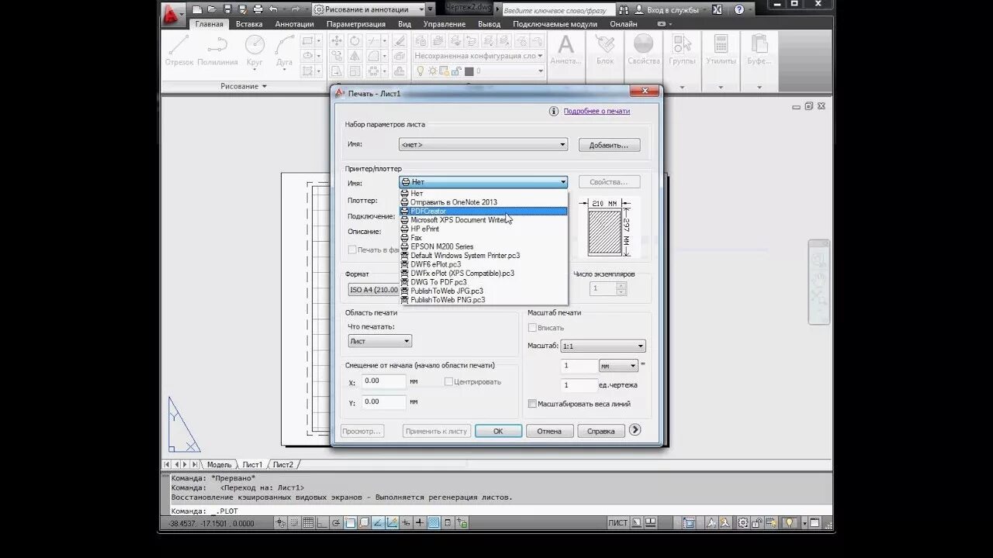Switch to the Параметризация ribbon tab
The image size is (993, 558).
click(x=356, y=24)
